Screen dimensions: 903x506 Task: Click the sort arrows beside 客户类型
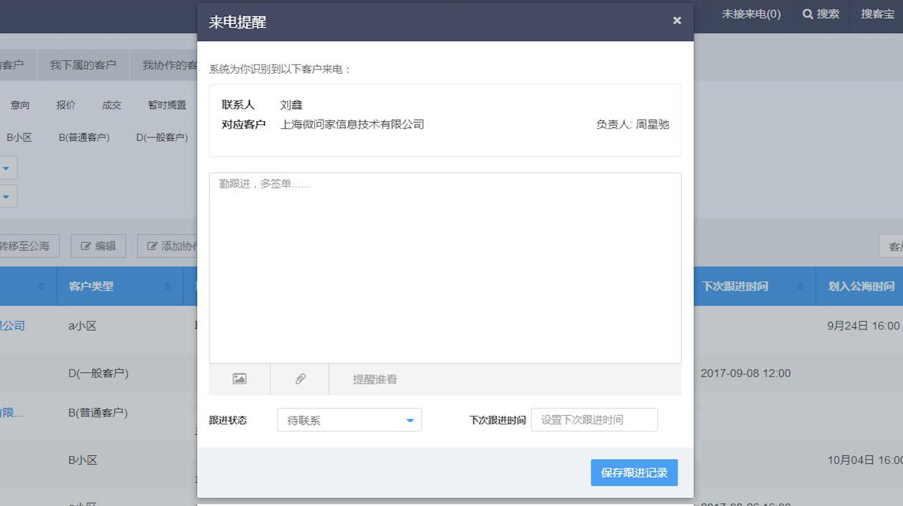tap(168, 286)
